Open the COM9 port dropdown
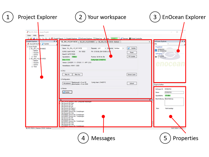 pyautogui.click(x=119, y=38)
